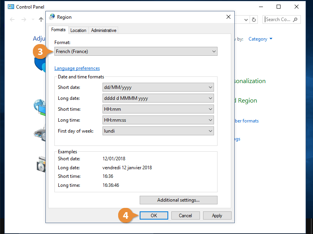Open the Network and Internet globe icon
Screen dimensions: 313x234
coord(40,107)
